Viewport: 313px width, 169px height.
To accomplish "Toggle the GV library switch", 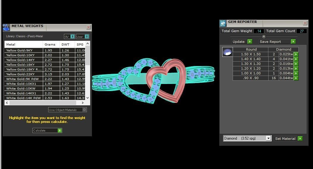I will 69,37.
